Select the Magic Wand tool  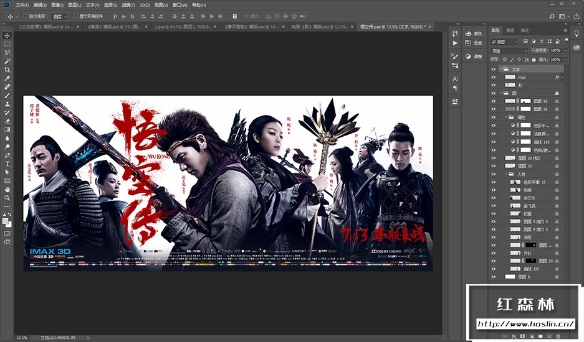[x=7, y=62]
